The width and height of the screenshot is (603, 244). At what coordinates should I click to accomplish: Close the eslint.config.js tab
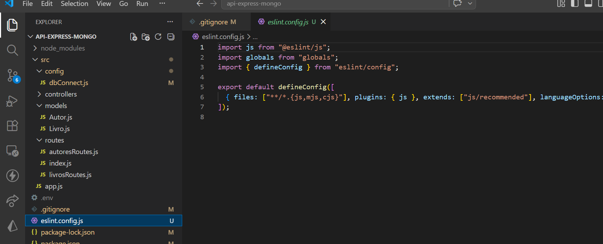pos(323,22)
